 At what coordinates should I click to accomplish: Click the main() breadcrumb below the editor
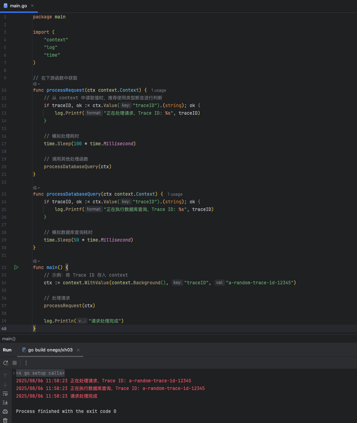tap(9, 339)
